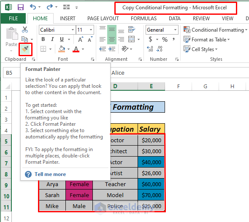Click the Decrease Decimal icon
This screenshot has height=222, width=249.
click(159, 49)
